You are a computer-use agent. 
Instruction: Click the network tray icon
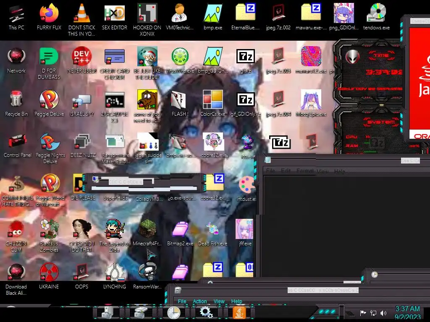(x=373, y=313)
